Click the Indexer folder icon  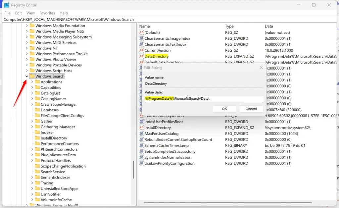[37, 132]
